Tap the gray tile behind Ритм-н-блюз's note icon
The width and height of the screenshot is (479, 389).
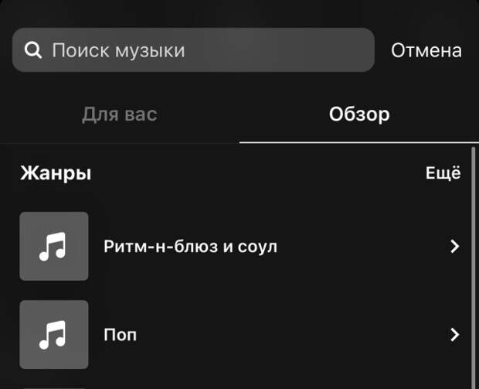click(x=54, y=246)
